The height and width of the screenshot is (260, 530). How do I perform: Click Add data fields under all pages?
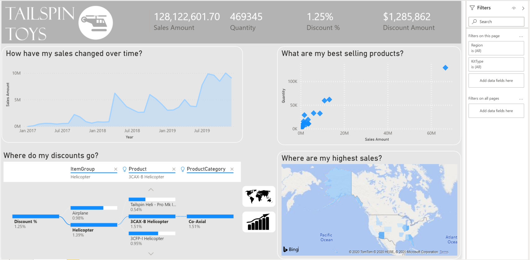pos(496,111)
